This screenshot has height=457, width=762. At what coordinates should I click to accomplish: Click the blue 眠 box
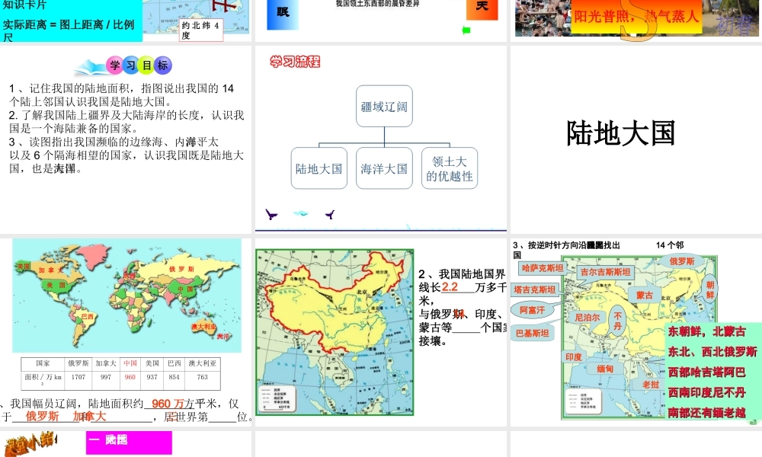point(283,13)
